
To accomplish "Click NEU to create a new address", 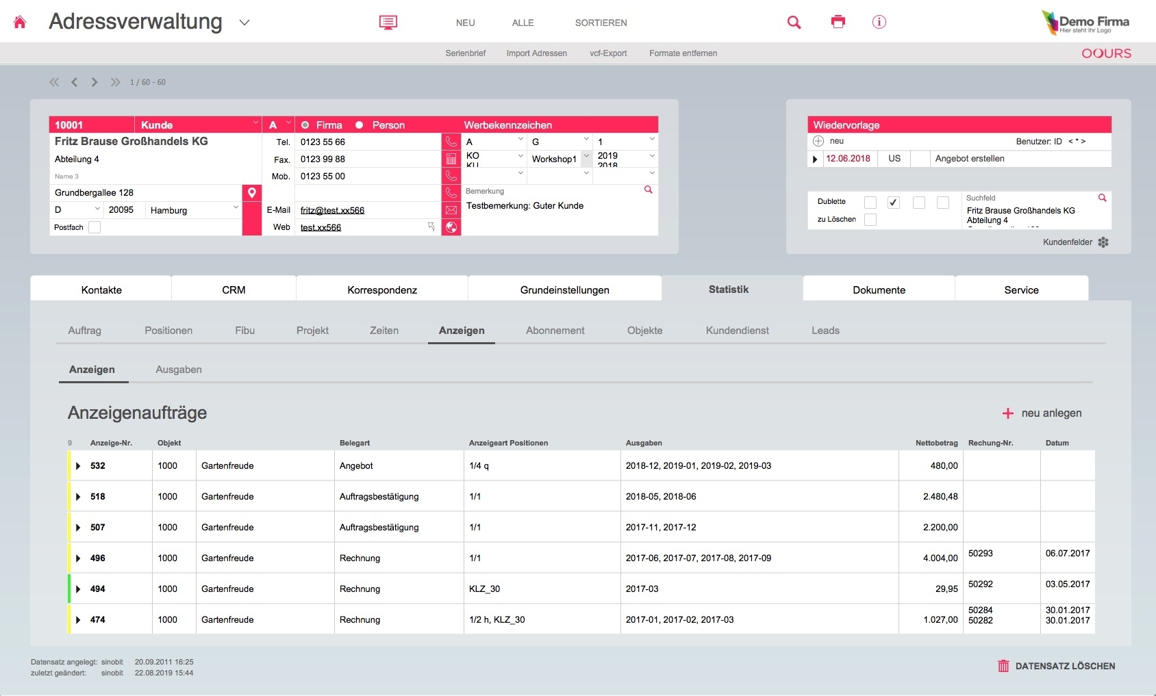I will pyautogui.click(x=466, y=23).
